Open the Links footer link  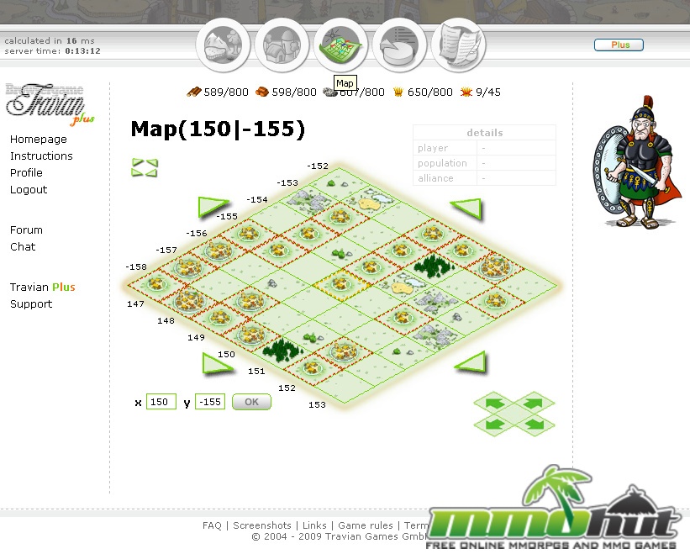(x=314, y=525)
